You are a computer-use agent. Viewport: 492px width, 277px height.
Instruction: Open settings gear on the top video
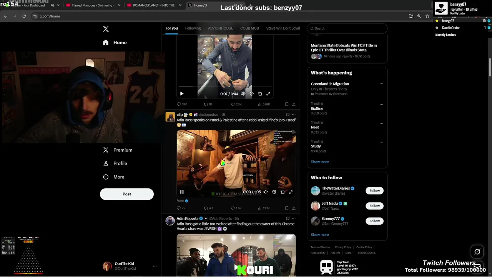point(252,94)
